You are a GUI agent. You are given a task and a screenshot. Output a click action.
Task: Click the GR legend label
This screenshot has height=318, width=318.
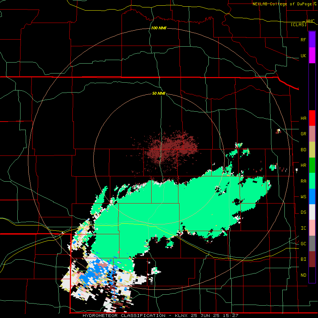pyautogui.click(x=303, y=134)
